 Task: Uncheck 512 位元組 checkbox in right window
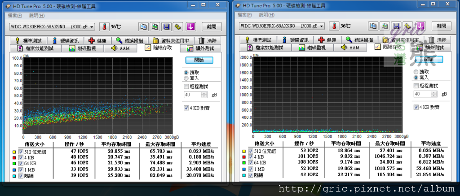[x=250, y=151]
